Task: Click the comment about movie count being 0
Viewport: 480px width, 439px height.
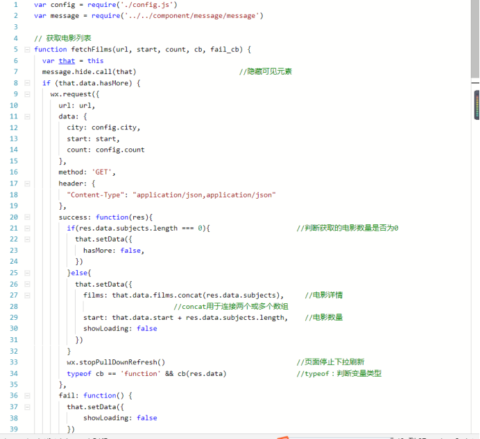Action: [x=347, y=228]
